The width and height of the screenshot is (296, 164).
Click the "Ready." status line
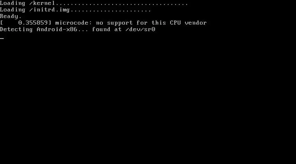tap(11, 16)
